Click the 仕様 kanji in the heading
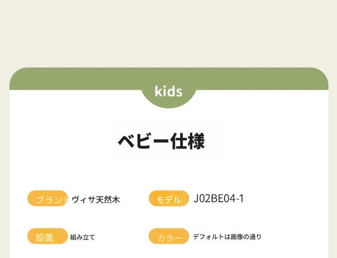The height and width of the screenshot is (258, 337). click(187, 141)
